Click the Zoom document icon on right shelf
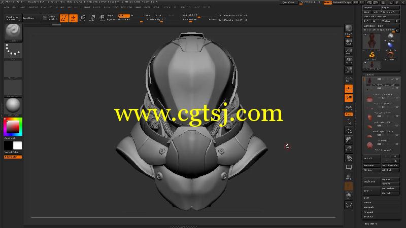Screen dimensions: 406x228 (x=349, y=51)
